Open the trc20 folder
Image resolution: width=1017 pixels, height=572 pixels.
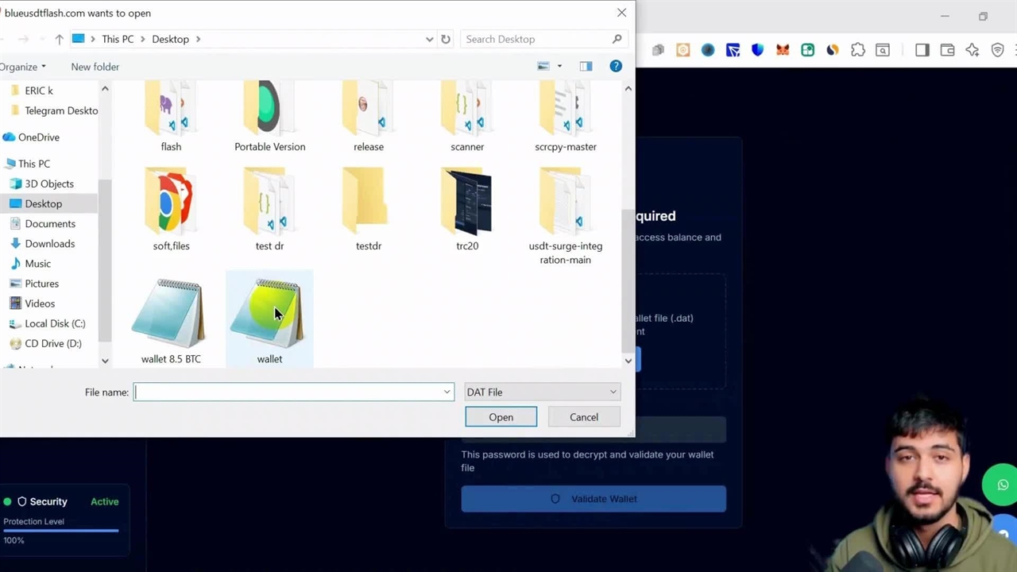pos(467,208)
